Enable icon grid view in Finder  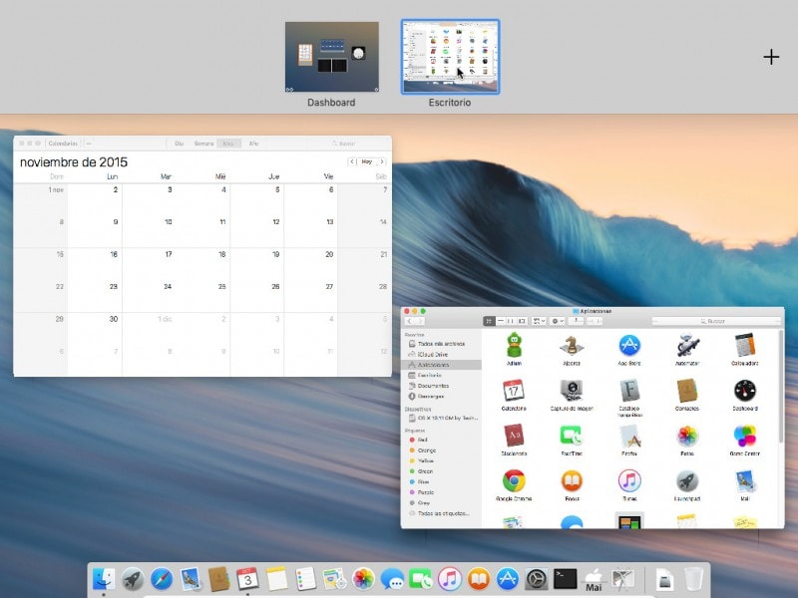490,320
